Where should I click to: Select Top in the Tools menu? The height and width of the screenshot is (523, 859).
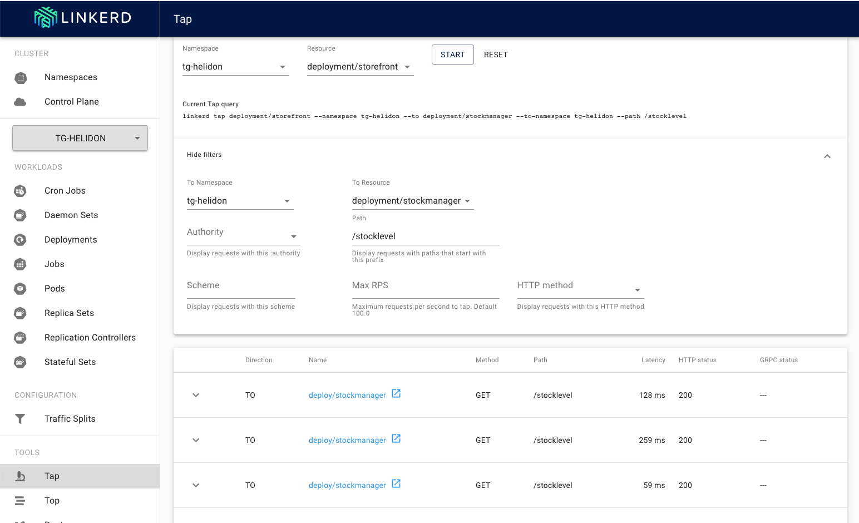click(80, 501)
